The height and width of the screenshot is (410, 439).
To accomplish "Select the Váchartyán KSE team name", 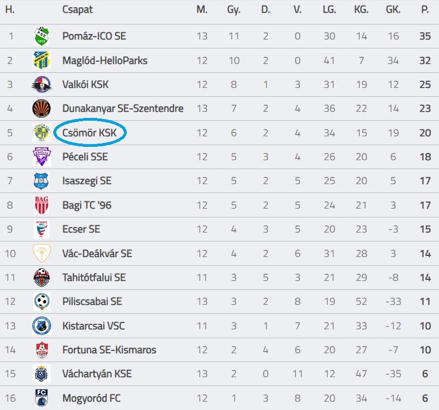I will click(97, 374).
